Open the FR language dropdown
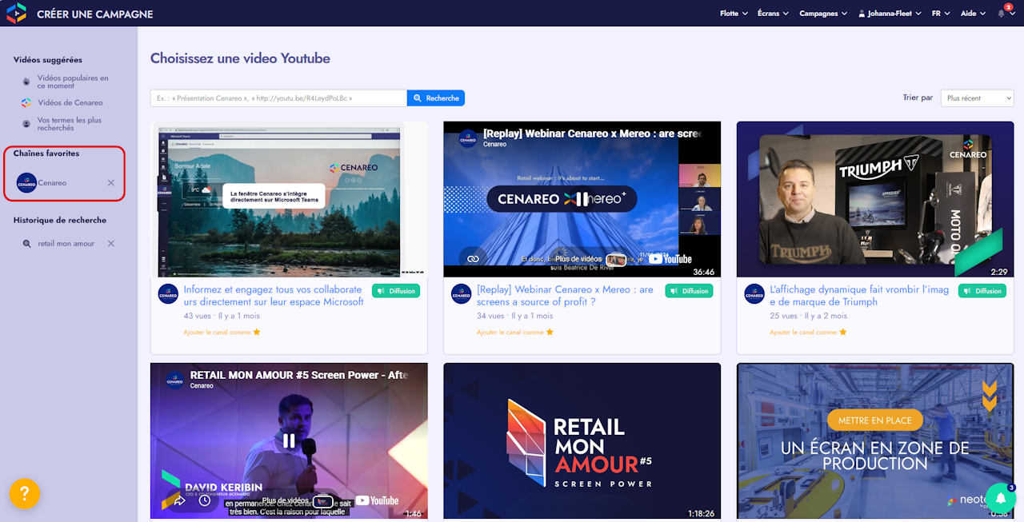Screen dimensions: 1024x522 941,14
